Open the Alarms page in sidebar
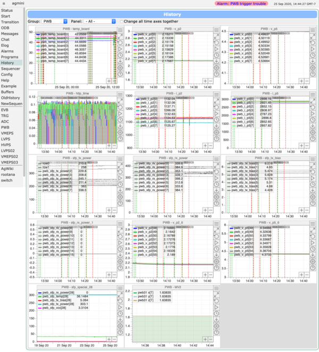Screen dimensions: 319x352 8,51
